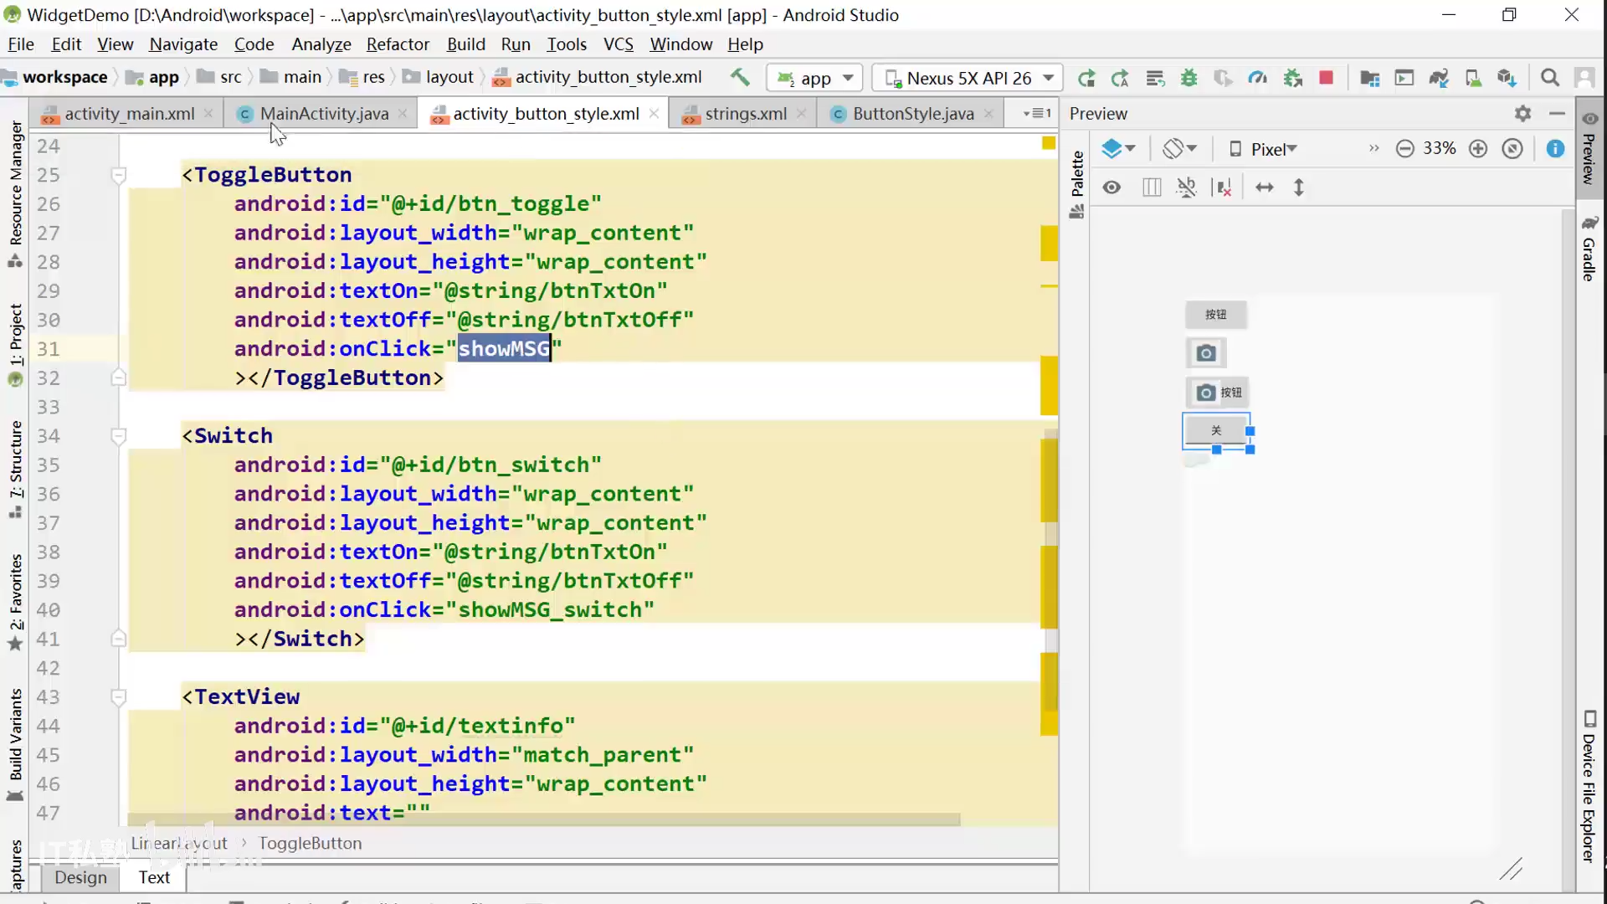The width and height of the screenshot is (1607, 904).
Task: Click the red Stop app button
Action: (1326, 78)
